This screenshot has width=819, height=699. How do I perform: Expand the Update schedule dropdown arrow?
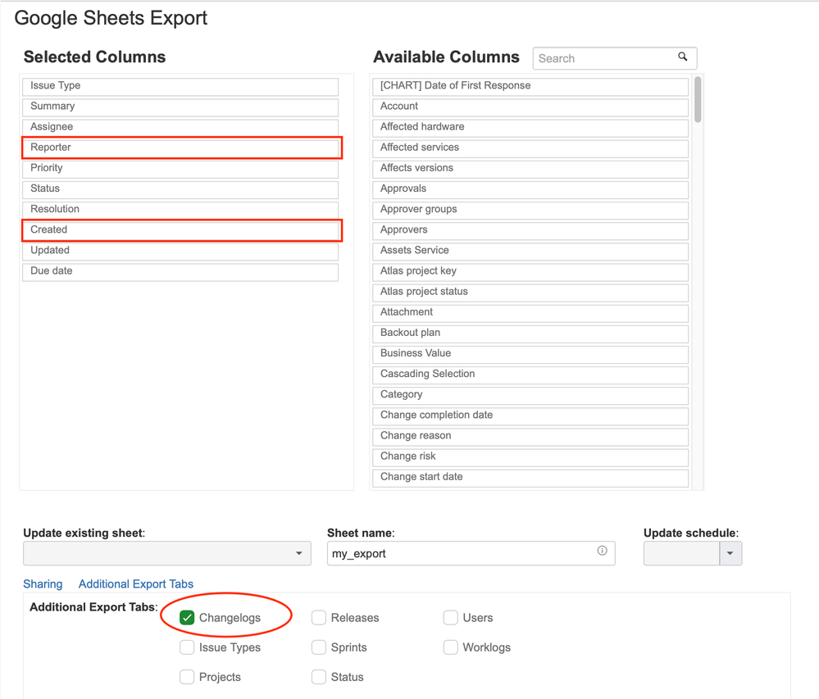(730, 553)
